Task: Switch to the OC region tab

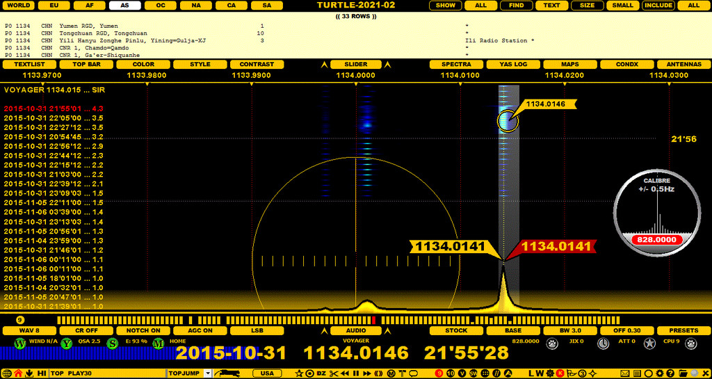Action: [161, 5]
